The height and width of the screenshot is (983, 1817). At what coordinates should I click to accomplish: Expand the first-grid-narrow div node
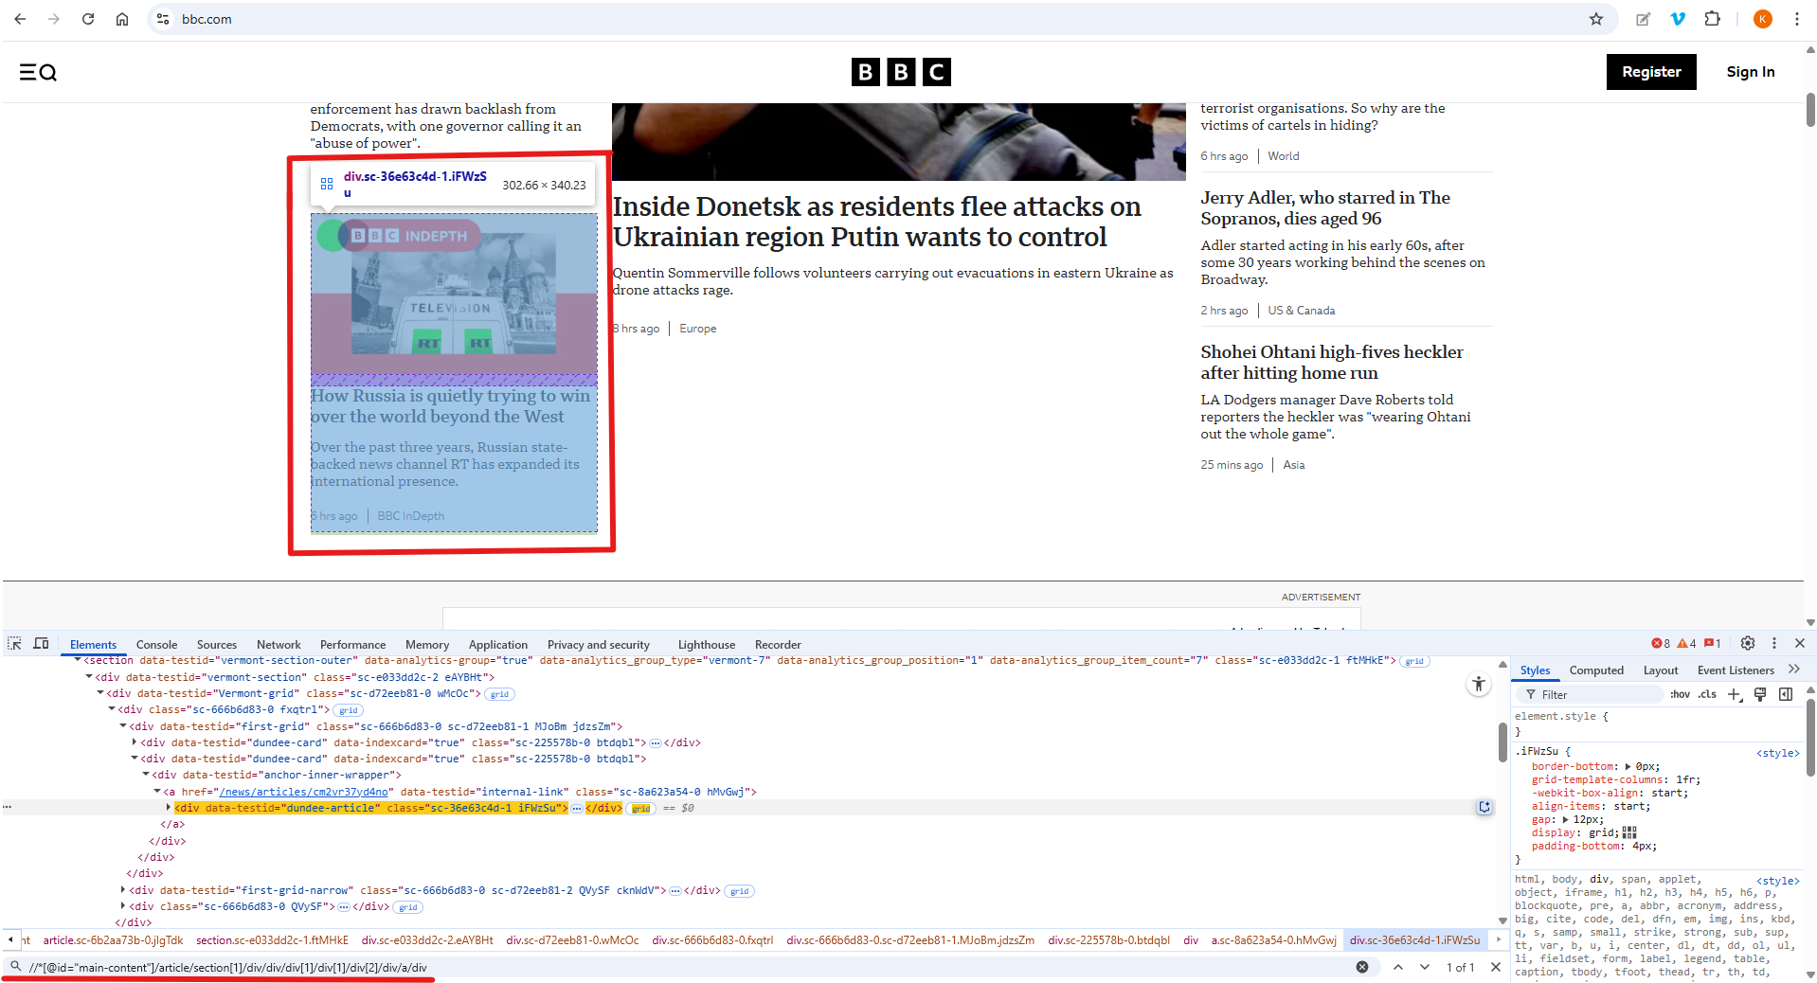click(123, 890)
